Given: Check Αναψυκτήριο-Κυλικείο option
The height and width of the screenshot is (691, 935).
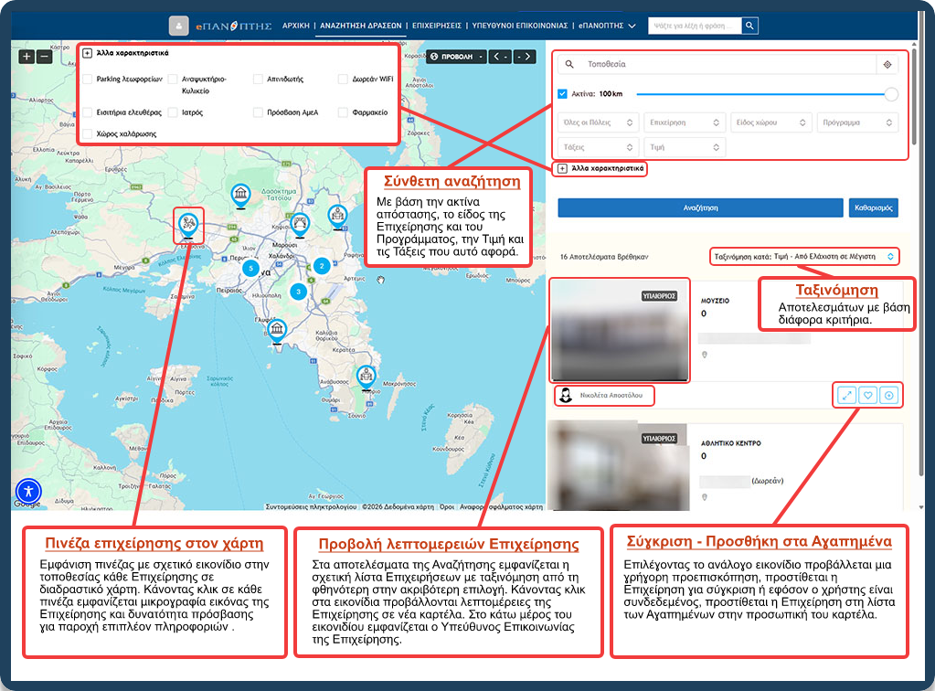Looking at the screenshot, I should coord(173,79).
